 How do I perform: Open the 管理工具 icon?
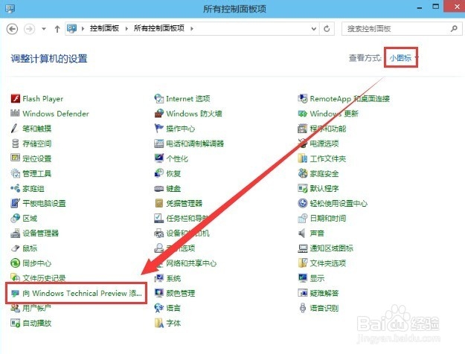tap(15, 173)
